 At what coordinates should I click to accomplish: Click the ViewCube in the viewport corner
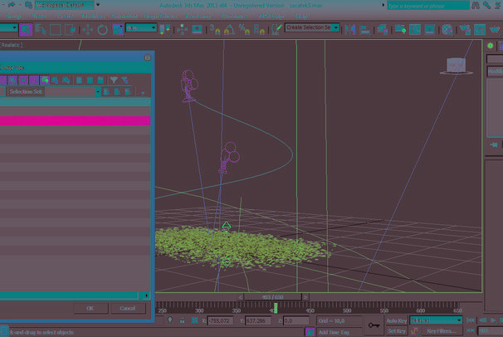coord(457,66)
